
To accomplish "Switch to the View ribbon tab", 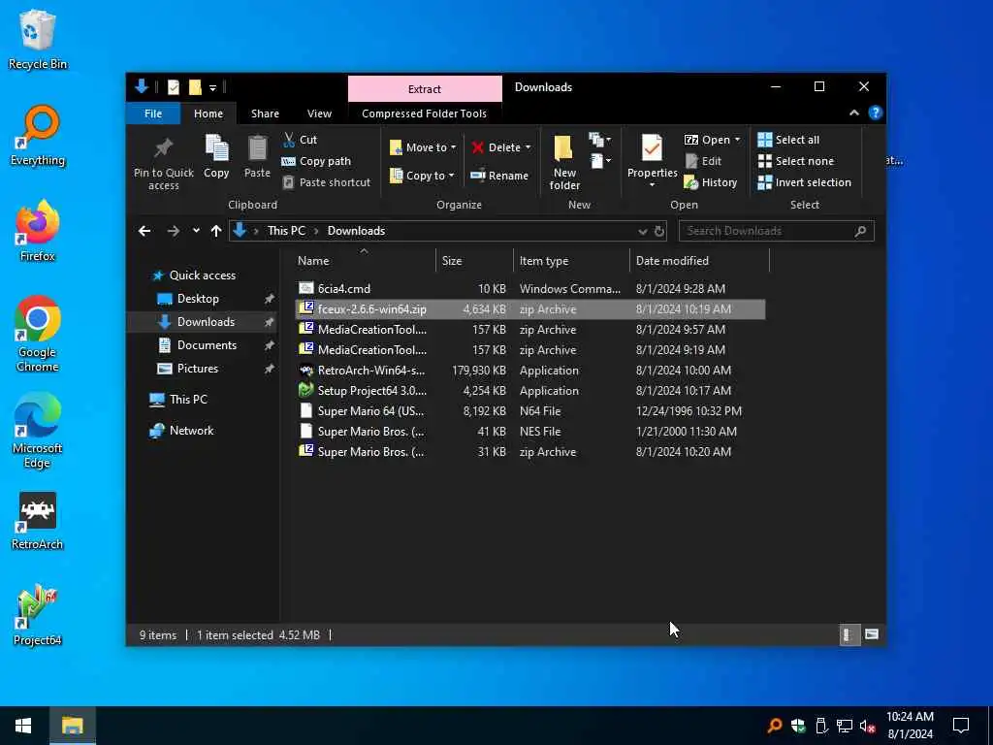I will coord(319,113).
